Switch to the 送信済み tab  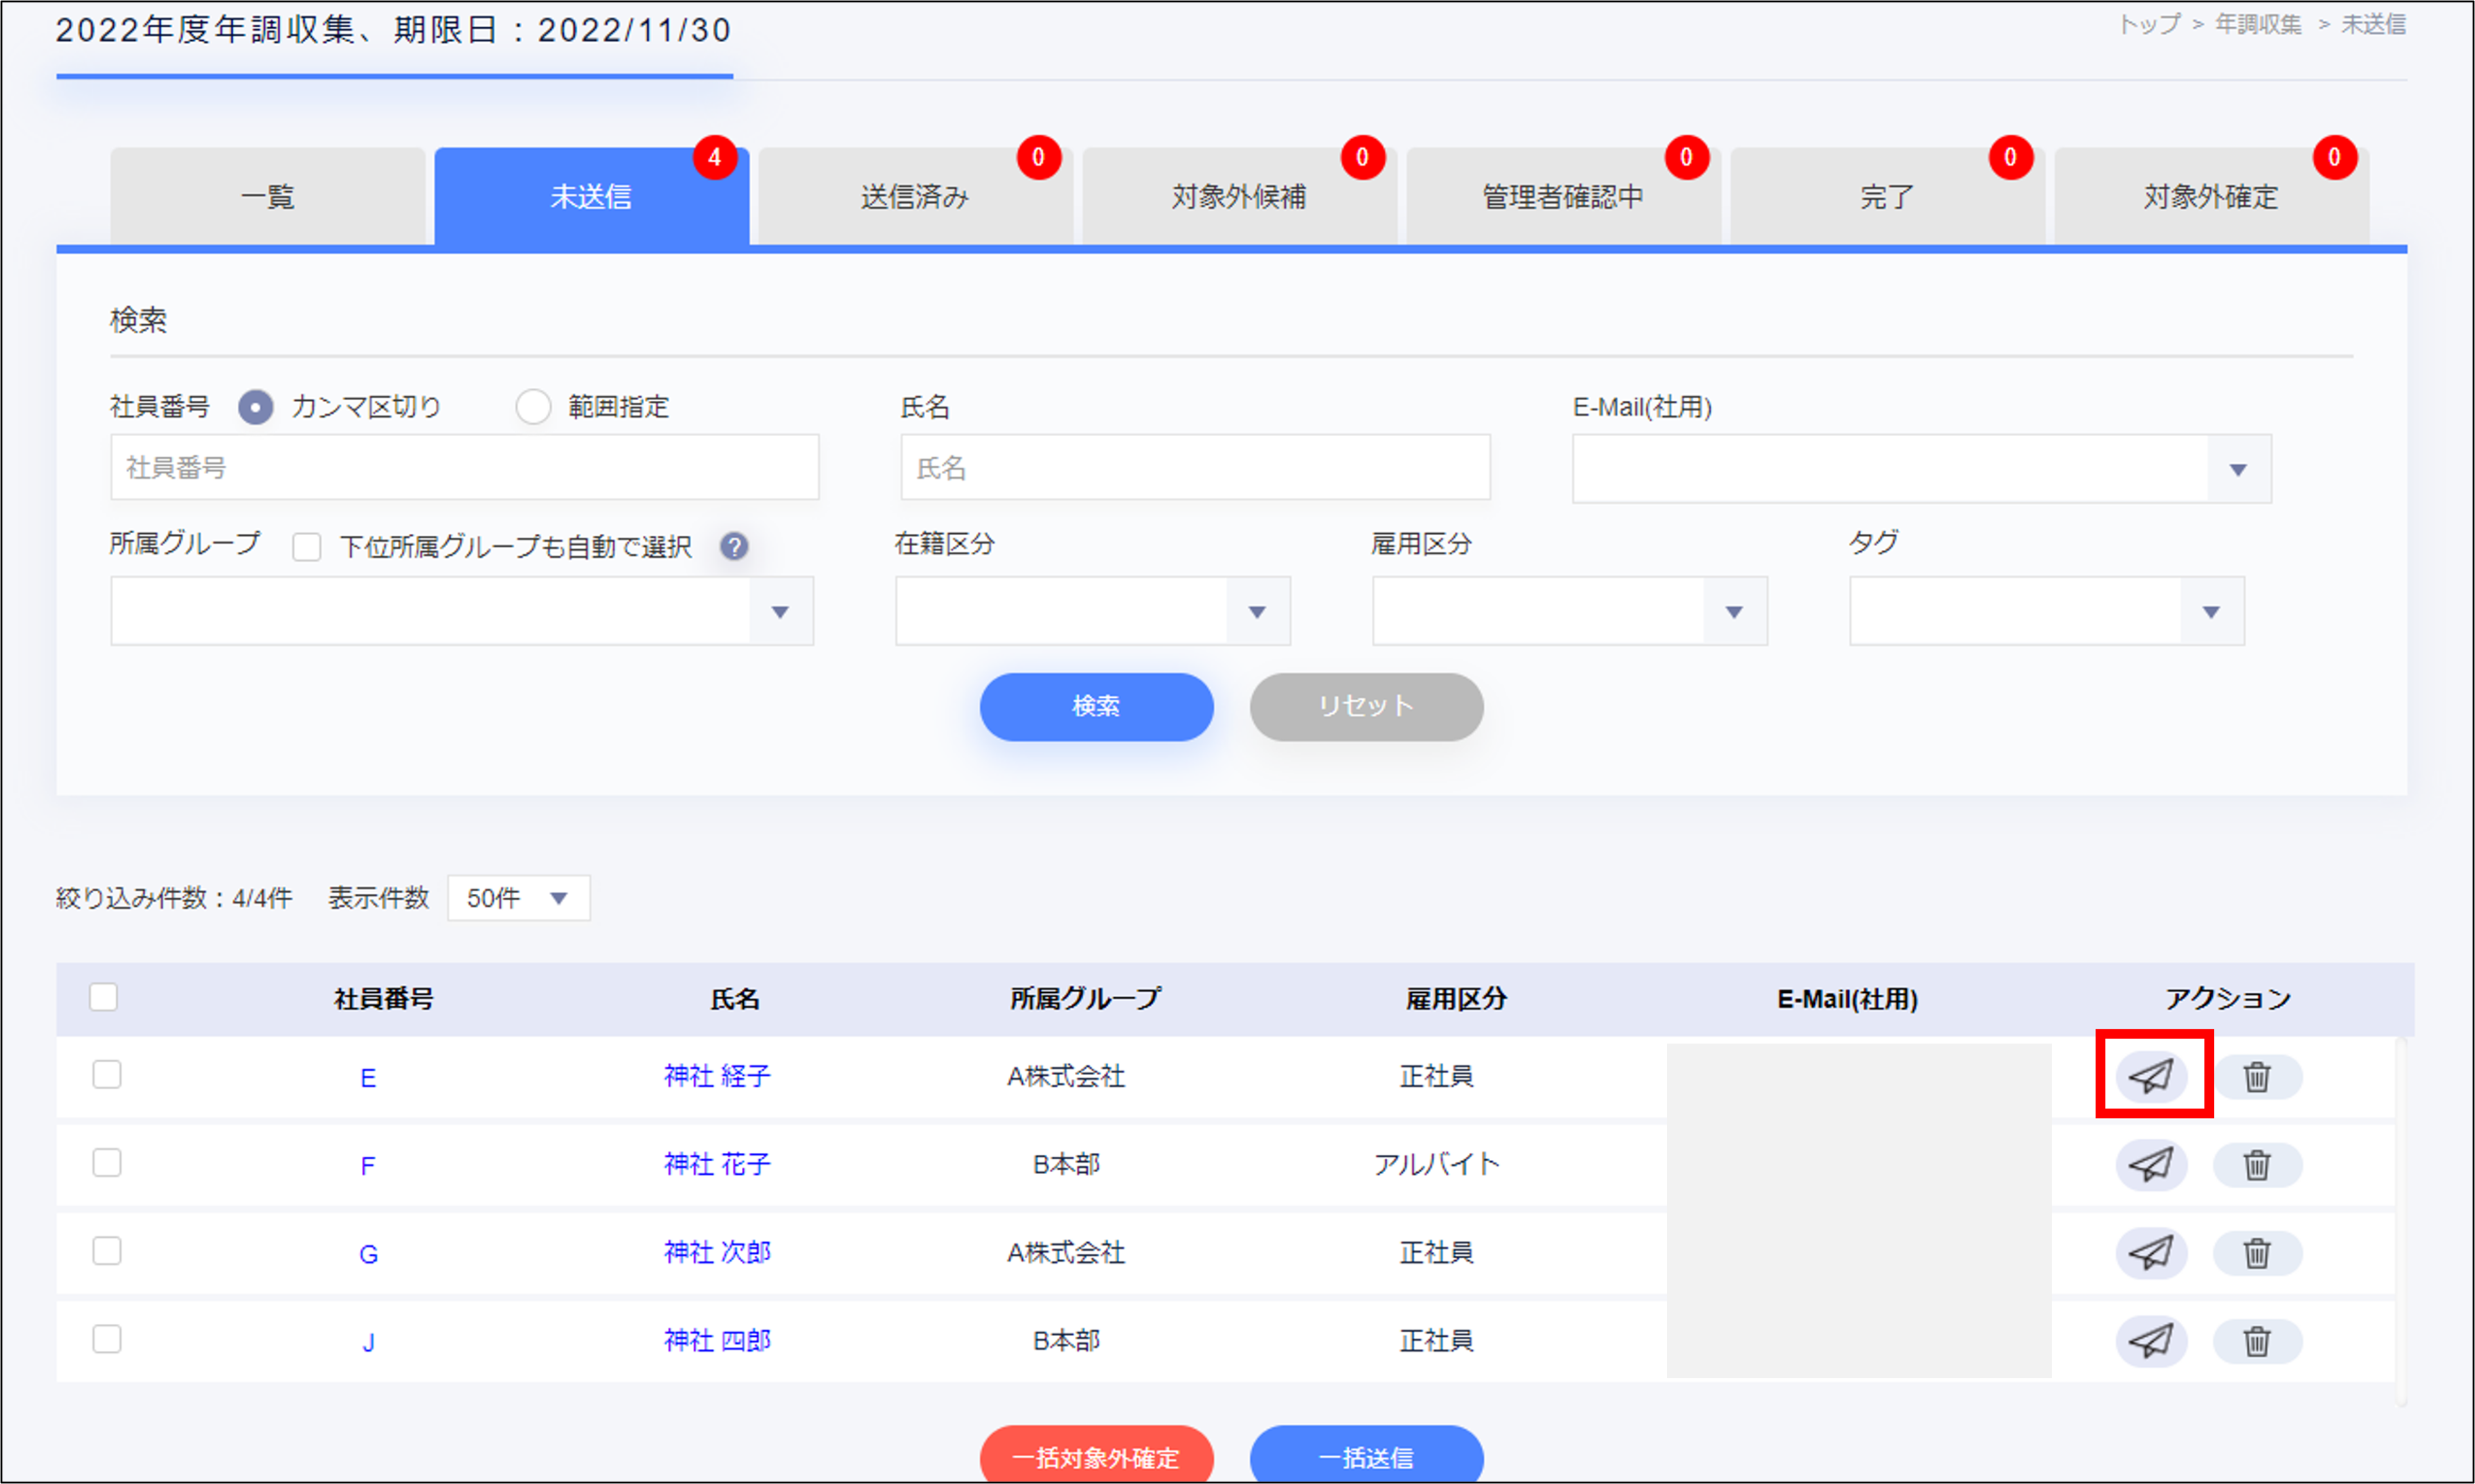914,197
